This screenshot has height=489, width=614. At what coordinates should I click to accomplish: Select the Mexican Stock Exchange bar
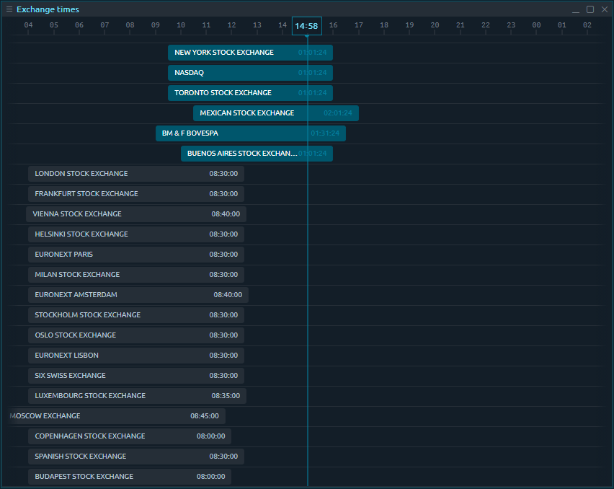coord(275,113)
